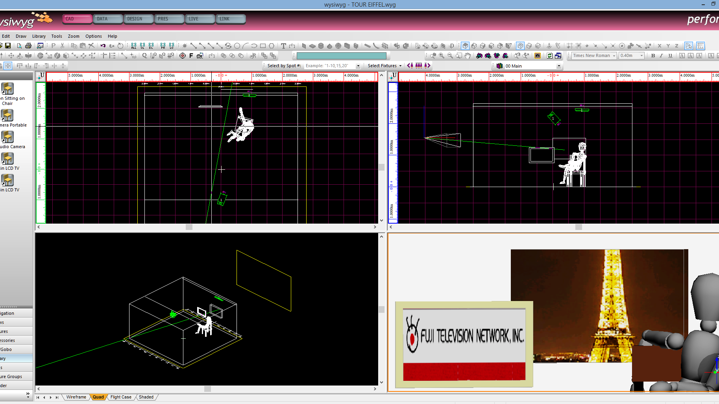Viewport: 719px width, 404px height.
Task: Click the teal color swatch bar
Action: (x=341, y=56)
